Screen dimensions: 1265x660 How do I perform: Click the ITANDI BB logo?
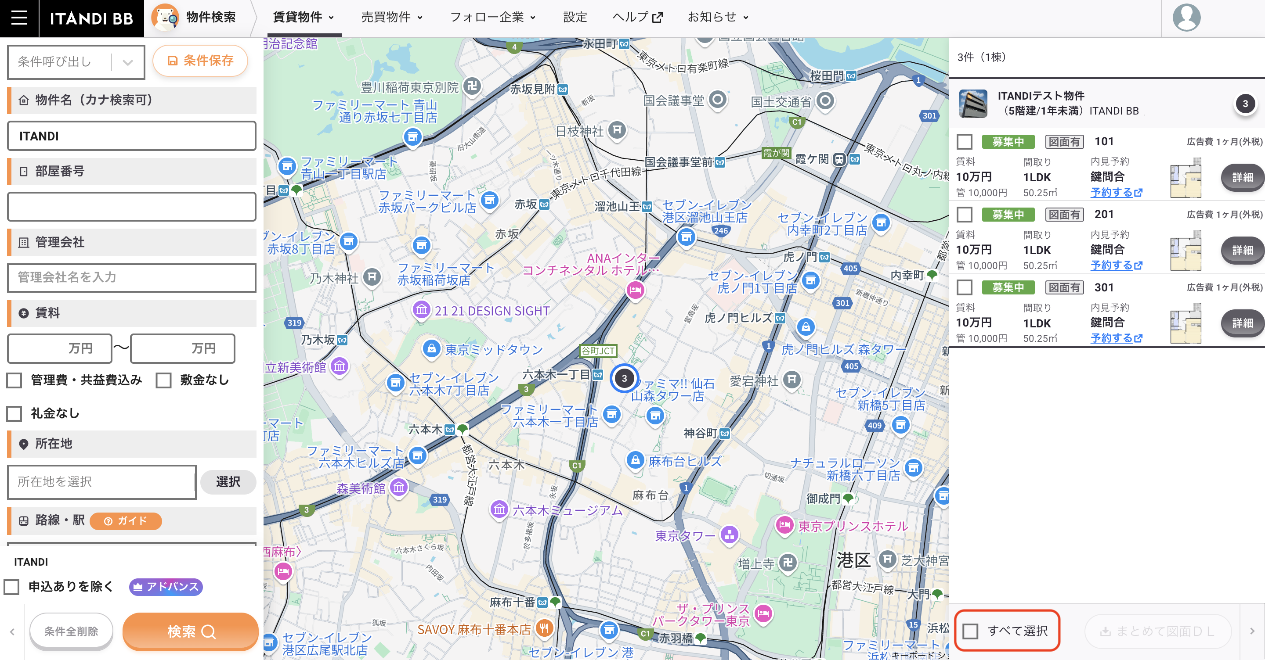(91, 18)
